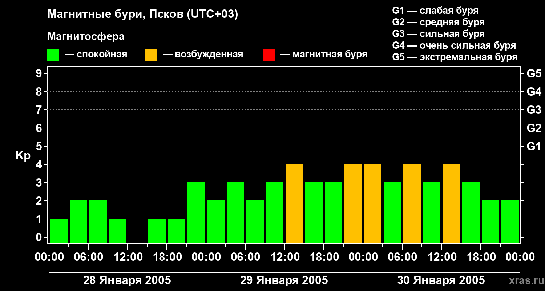Select 'G3 — сильная буря' description line
This screenshot has width=545, height=291.
438,34
